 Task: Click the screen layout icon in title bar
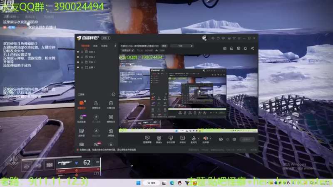tap(229, 38)
